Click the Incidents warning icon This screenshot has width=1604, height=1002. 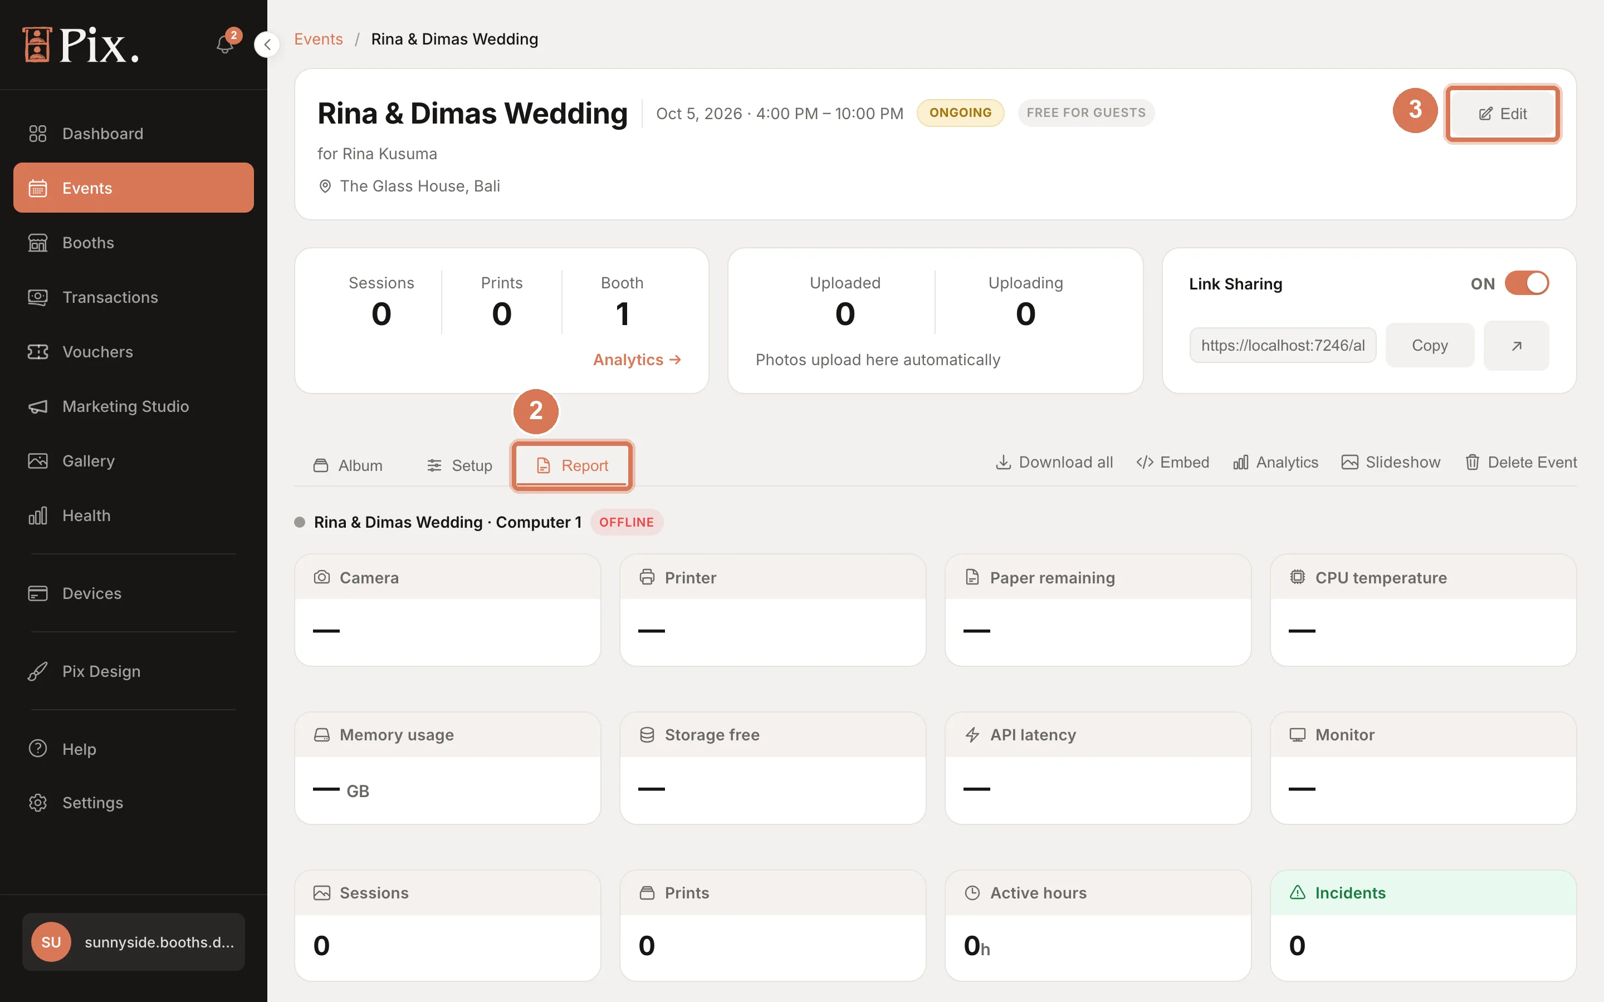coord(1297,892)
